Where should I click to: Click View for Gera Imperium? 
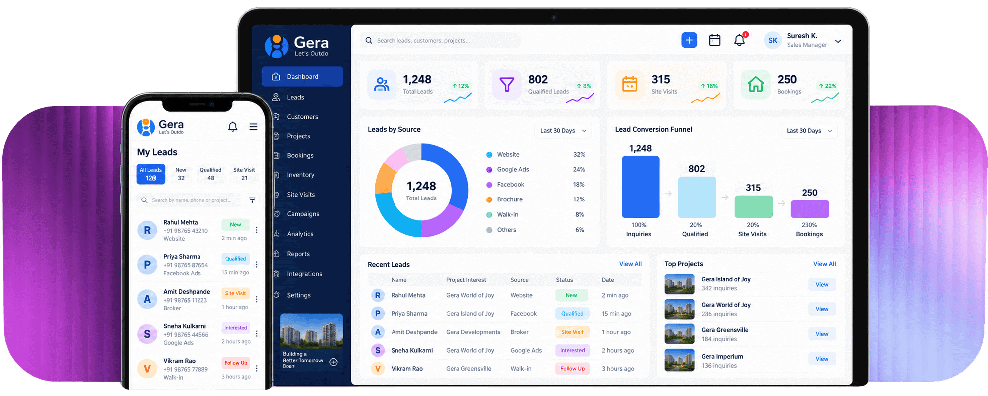click(822, 359)
